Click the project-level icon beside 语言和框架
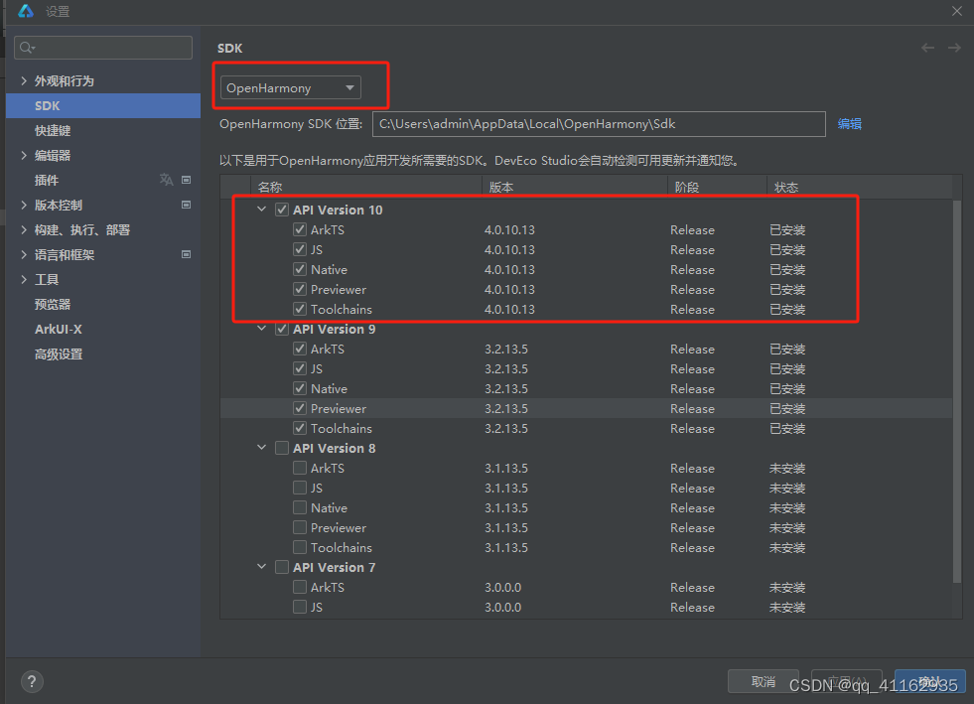This screenshot has height=704, width=974. coord(186,254)
